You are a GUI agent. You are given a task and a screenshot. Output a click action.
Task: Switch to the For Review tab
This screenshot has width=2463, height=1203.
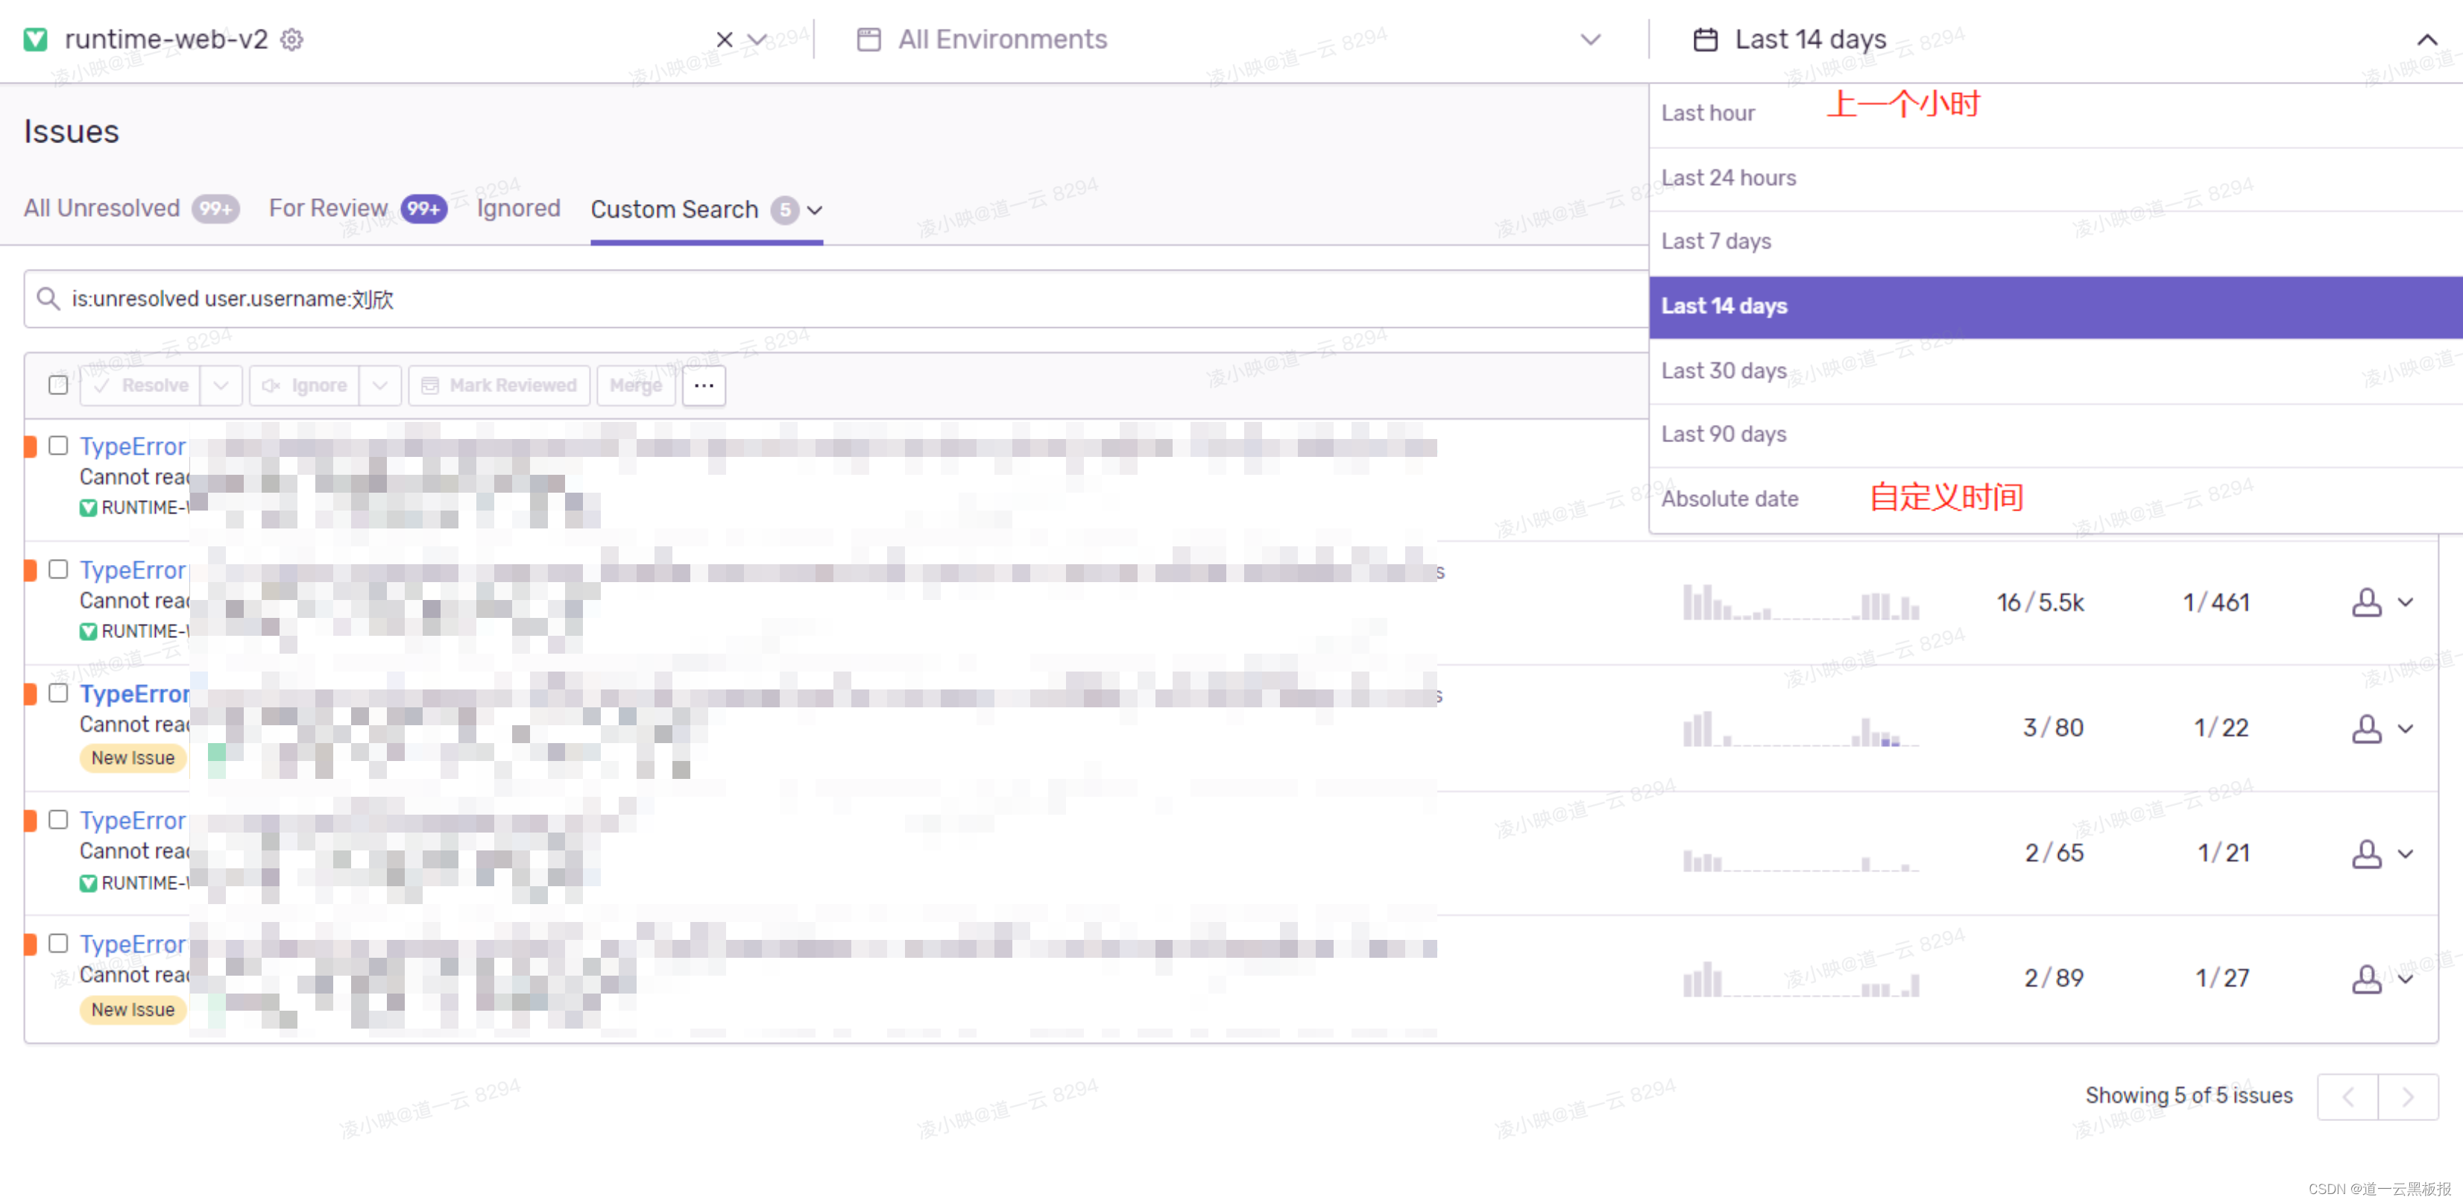pos(328,209)
